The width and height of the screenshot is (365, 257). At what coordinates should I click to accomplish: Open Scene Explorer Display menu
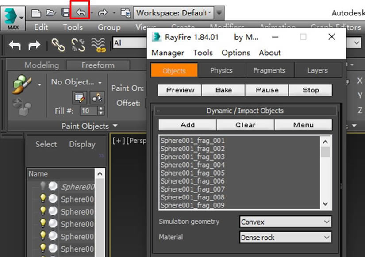pyautogui.click(x=82, y=144)
